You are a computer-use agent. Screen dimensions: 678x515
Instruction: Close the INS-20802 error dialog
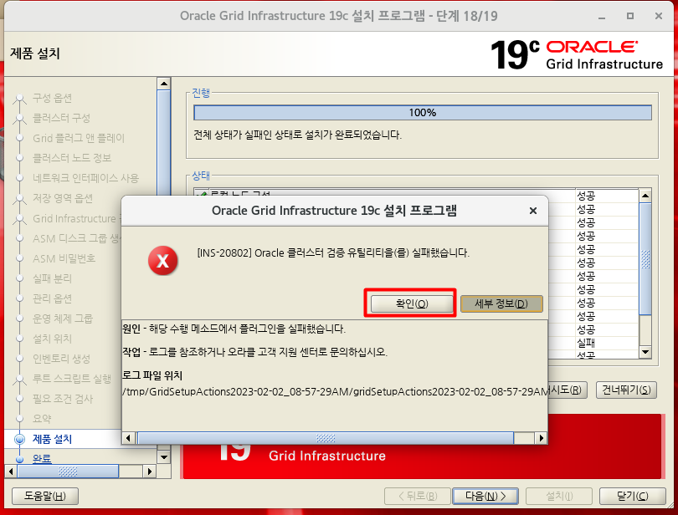[x=532, y=211]
